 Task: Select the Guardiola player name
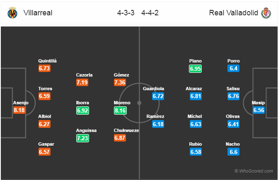153,89
